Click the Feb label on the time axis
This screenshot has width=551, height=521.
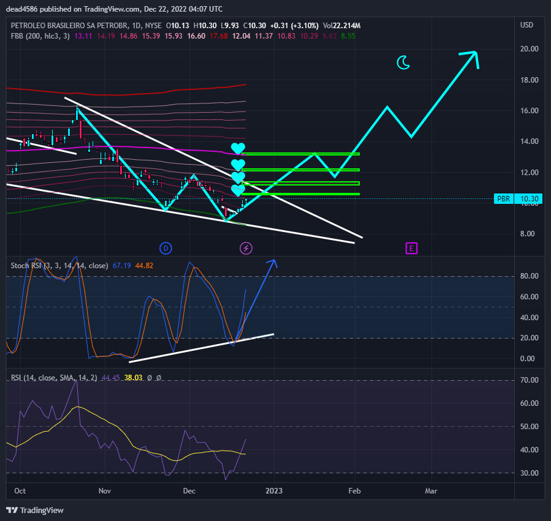[x=355, y=491]
